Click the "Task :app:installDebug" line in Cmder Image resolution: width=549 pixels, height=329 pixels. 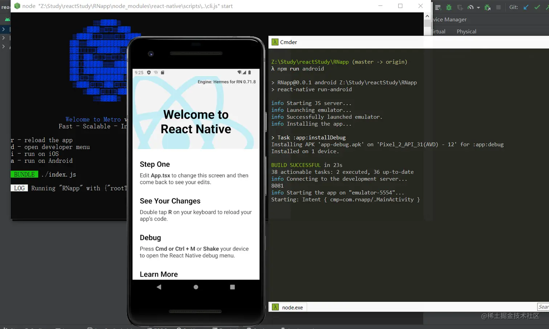tap(309, 138)
